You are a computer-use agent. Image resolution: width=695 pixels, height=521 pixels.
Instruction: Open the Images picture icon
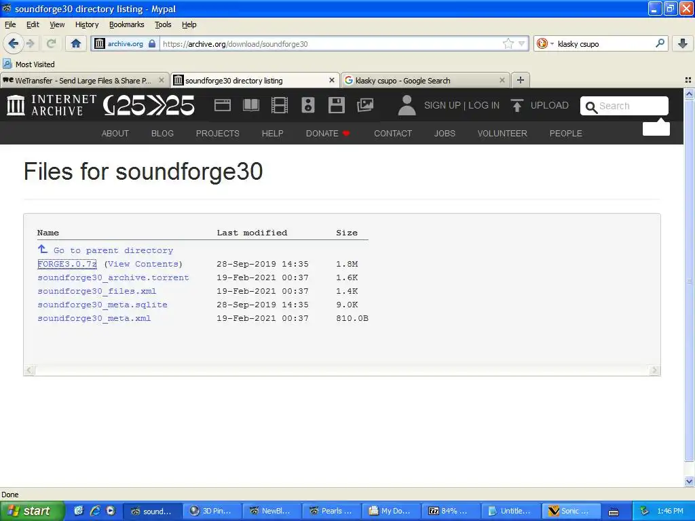[365, 105]
